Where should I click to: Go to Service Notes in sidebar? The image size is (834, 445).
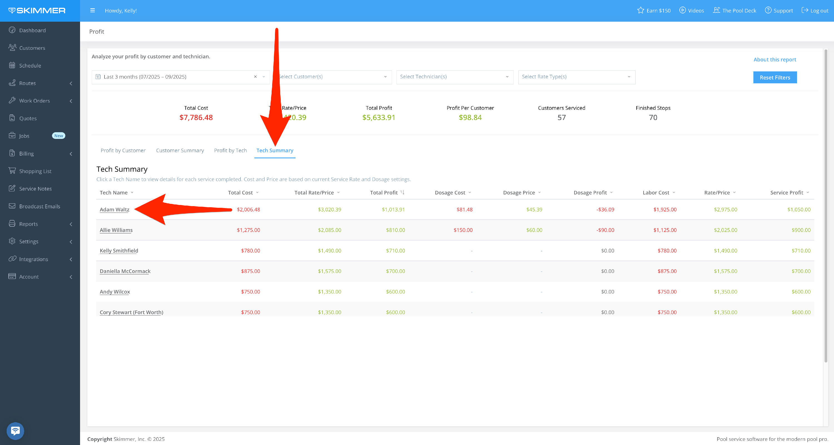(35, 189)
